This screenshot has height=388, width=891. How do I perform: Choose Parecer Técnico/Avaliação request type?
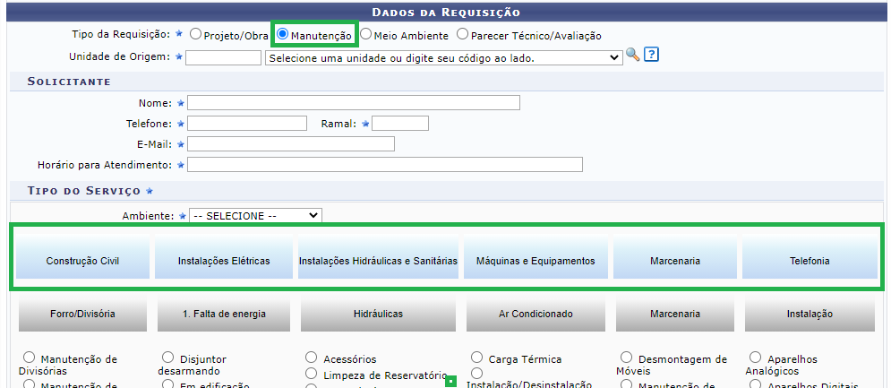pyautogui.click(x=462, y=34)
